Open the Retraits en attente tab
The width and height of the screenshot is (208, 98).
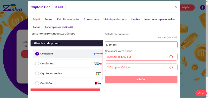(x=68, y=19)
